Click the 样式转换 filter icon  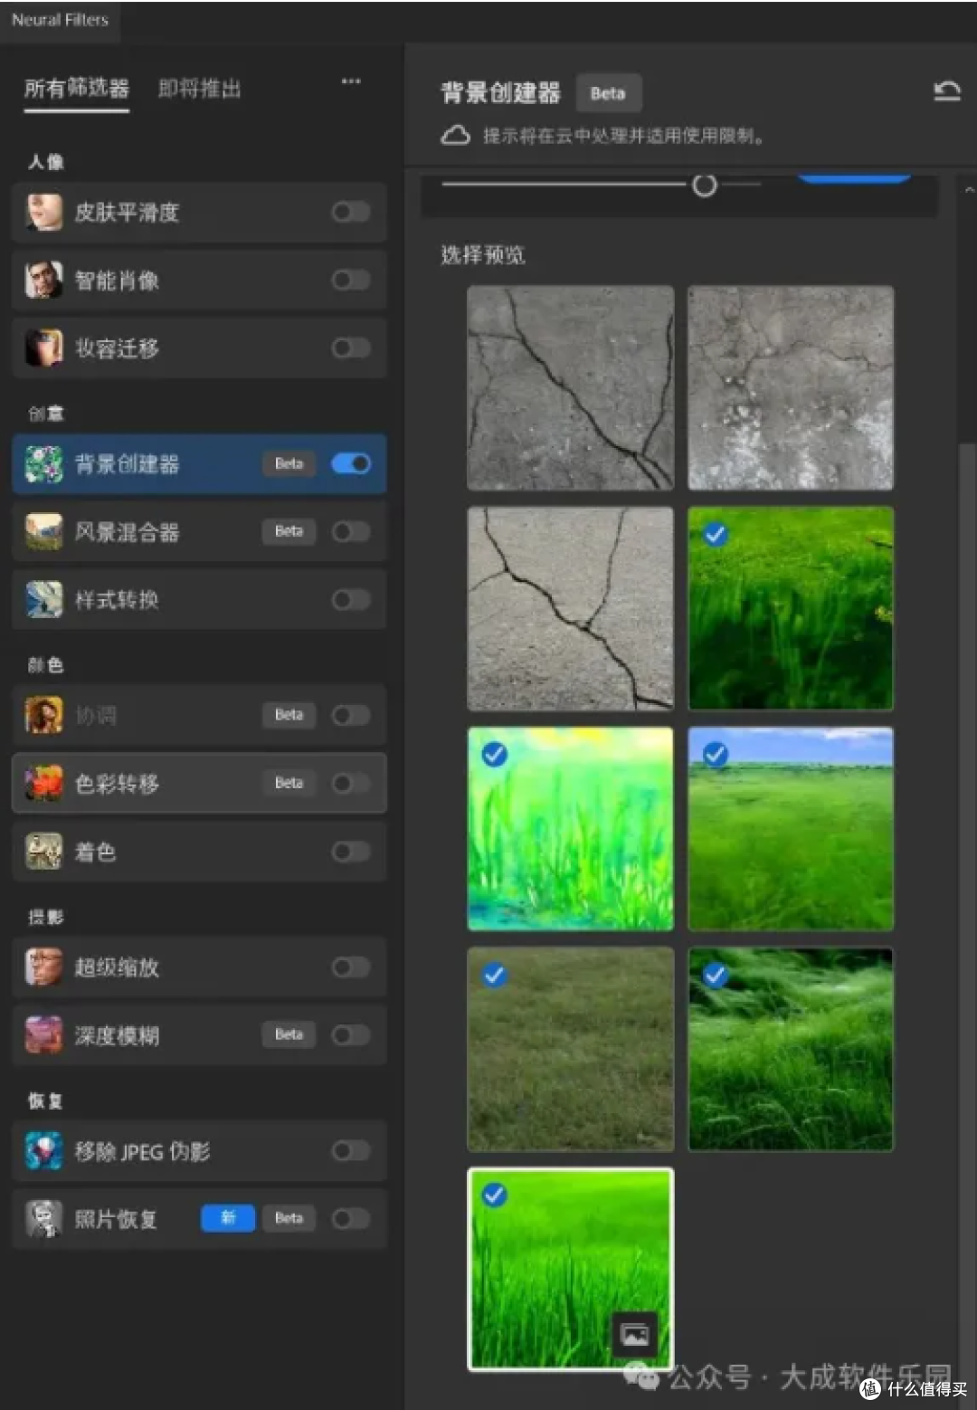point(43,600)
